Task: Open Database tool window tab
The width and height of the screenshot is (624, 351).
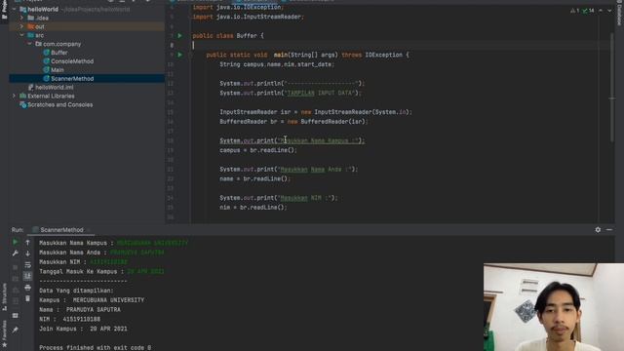Action: [619, 13]
